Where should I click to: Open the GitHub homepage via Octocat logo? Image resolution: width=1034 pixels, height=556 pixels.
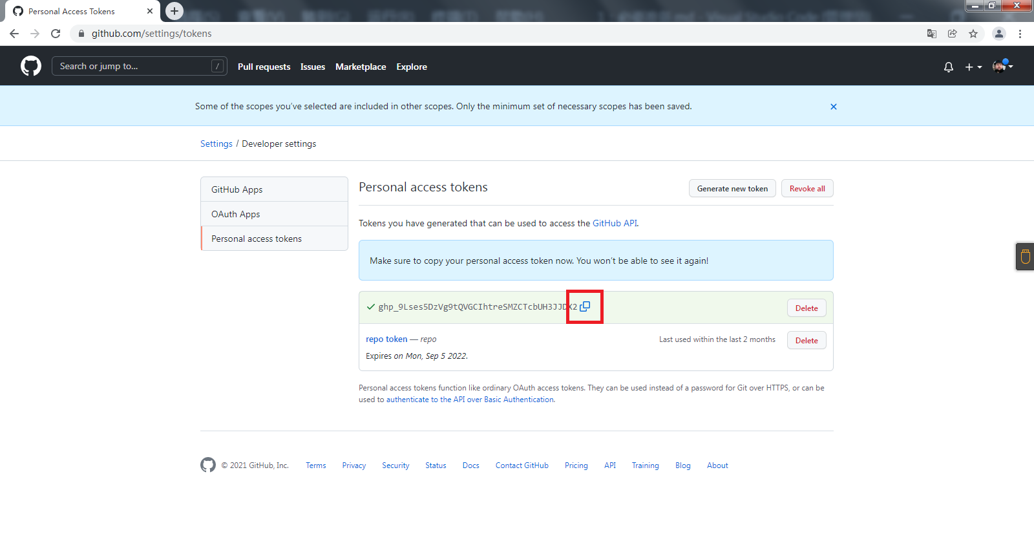tap(31, 66)
